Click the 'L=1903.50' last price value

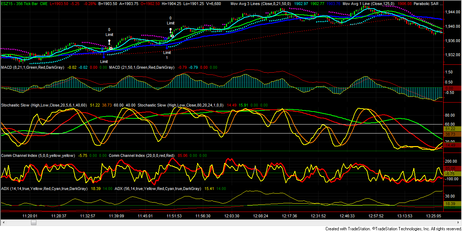point(59,3)
